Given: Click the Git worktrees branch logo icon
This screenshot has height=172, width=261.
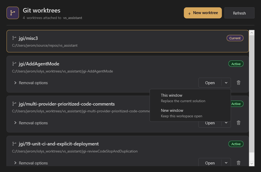Looking at the screenshot, I should coord(13,13).
